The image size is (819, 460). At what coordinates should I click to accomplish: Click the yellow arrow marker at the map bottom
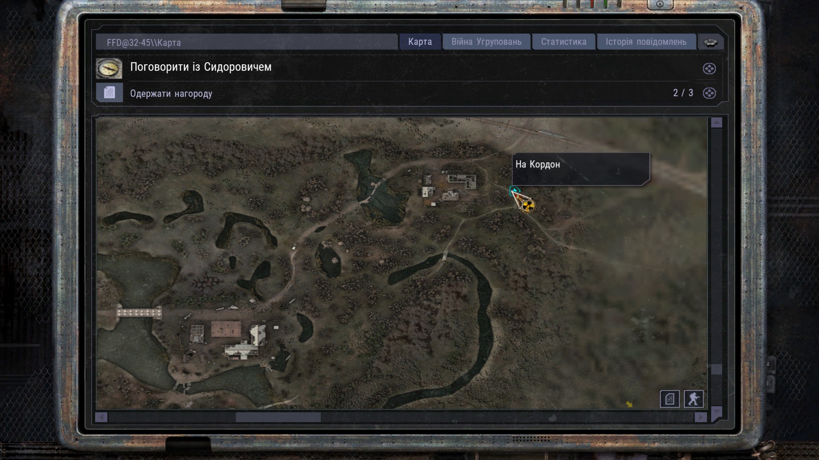(629, 404)
